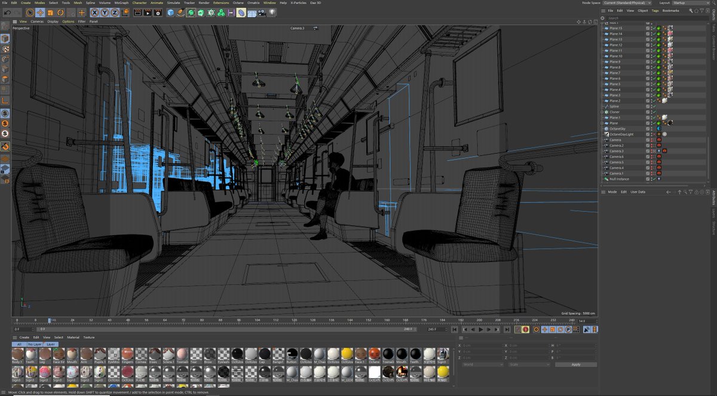The image size is (717, 396).
Task: Open the viewport Cameras menu
Action: 37,21
